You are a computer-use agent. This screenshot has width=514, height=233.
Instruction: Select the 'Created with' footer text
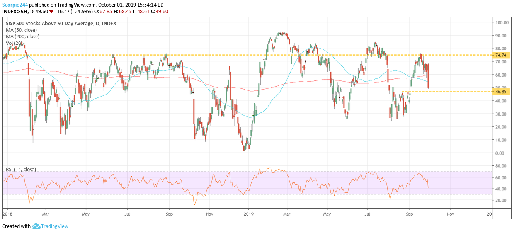point(17,226)
